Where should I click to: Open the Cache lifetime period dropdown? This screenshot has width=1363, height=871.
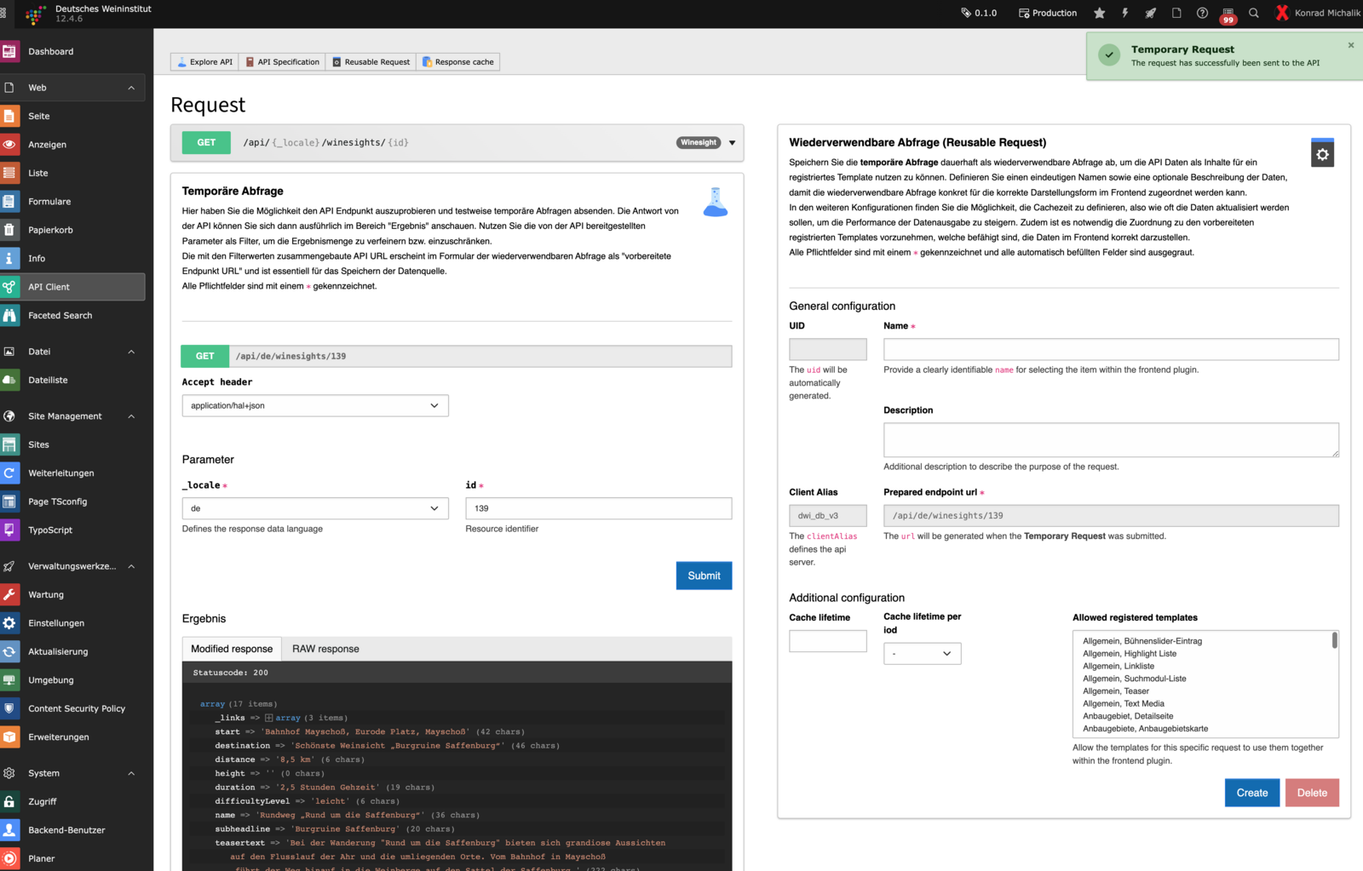(922, 654)
